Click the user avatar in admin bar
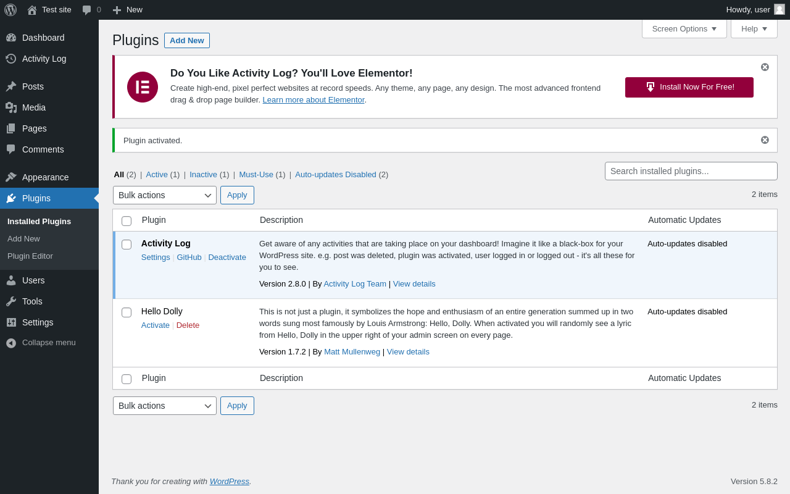This screenshot has height=494, width=790. [x=780, y=9]
